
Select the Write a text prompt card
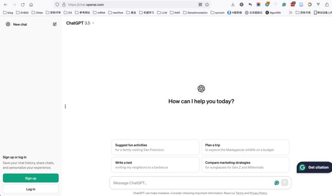tap(155, 165)
